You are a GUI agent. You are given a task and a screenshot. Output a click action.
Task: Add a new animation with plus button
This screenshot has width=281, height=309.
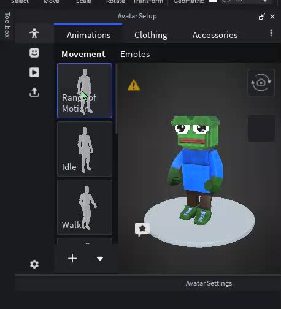coord(72,258)
